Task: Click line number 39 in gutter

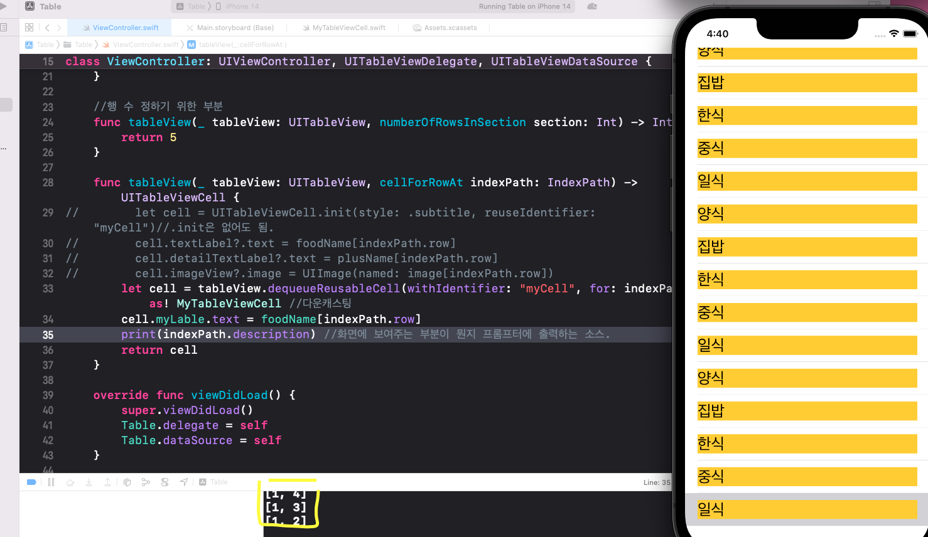Action: click(x=48, y=395)
